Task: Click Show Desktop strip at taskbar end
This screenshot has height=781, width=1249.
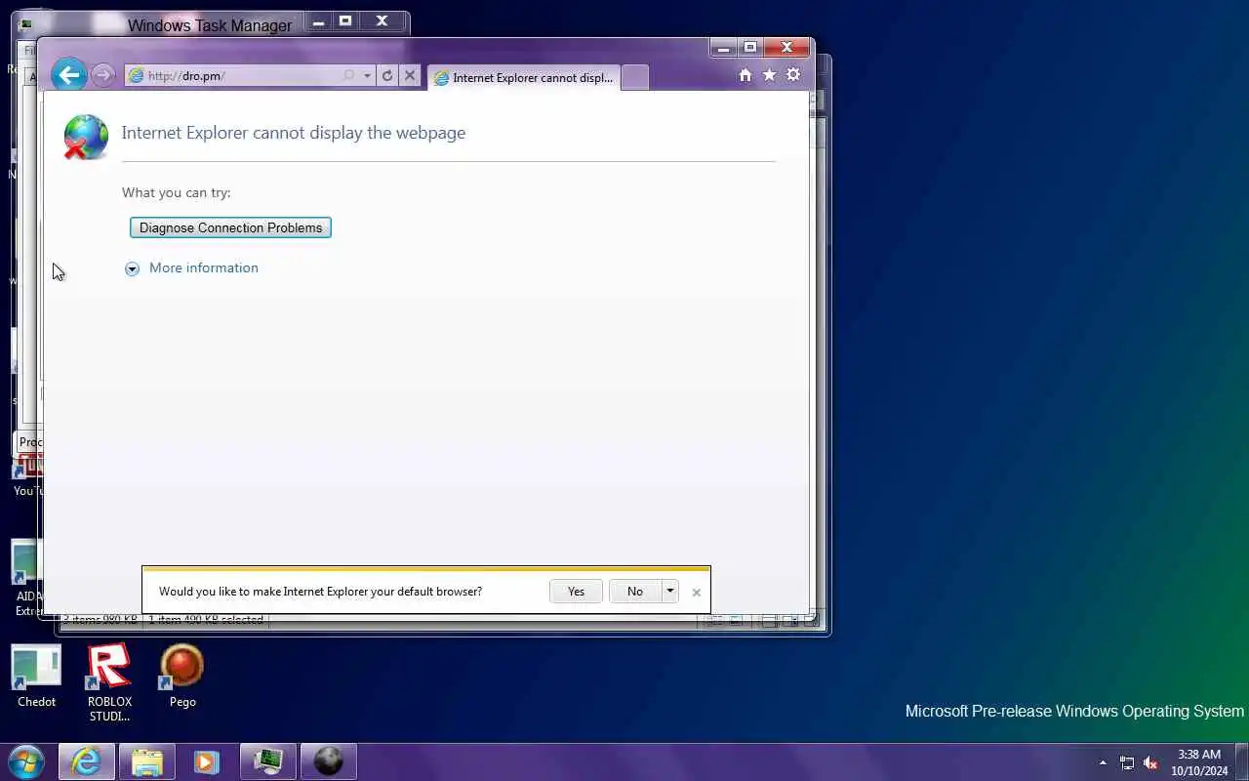Action: [x=1242, y=761]
